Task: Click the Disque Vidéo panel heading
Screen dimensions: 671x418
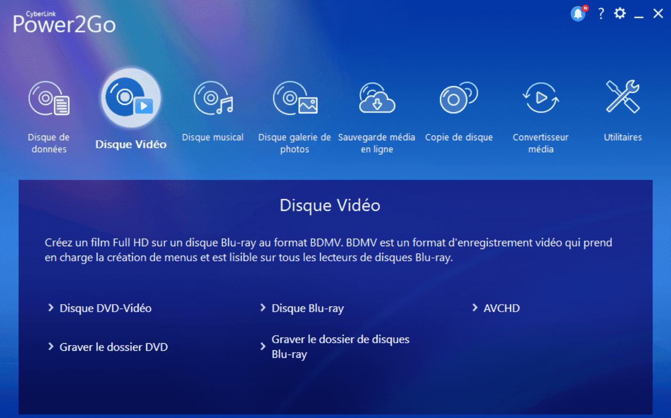Action: coord(330,205)
